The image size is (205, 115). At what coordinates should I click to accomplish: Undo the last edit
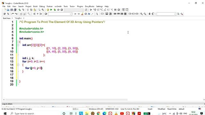20,10
